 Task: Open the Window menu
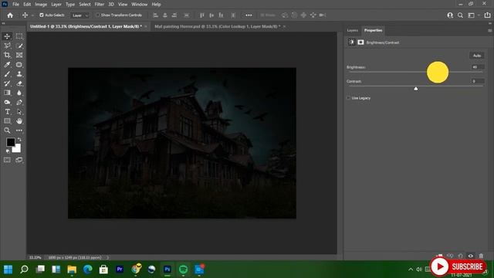click(x=139, y=5)
